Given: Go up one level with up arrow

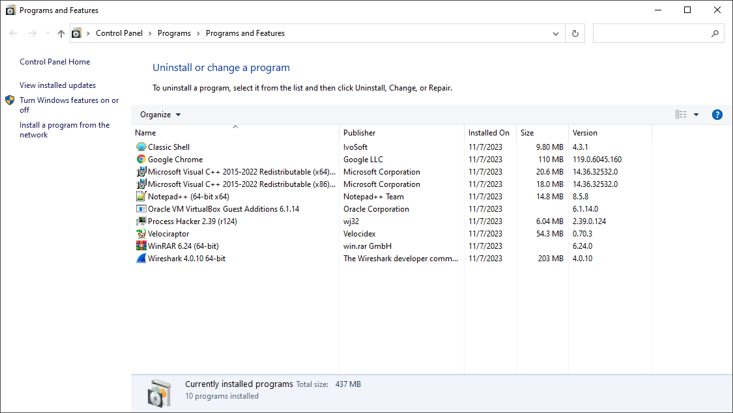Looking at the screenshot, I should pyautogui.click(x=61, y=34).
